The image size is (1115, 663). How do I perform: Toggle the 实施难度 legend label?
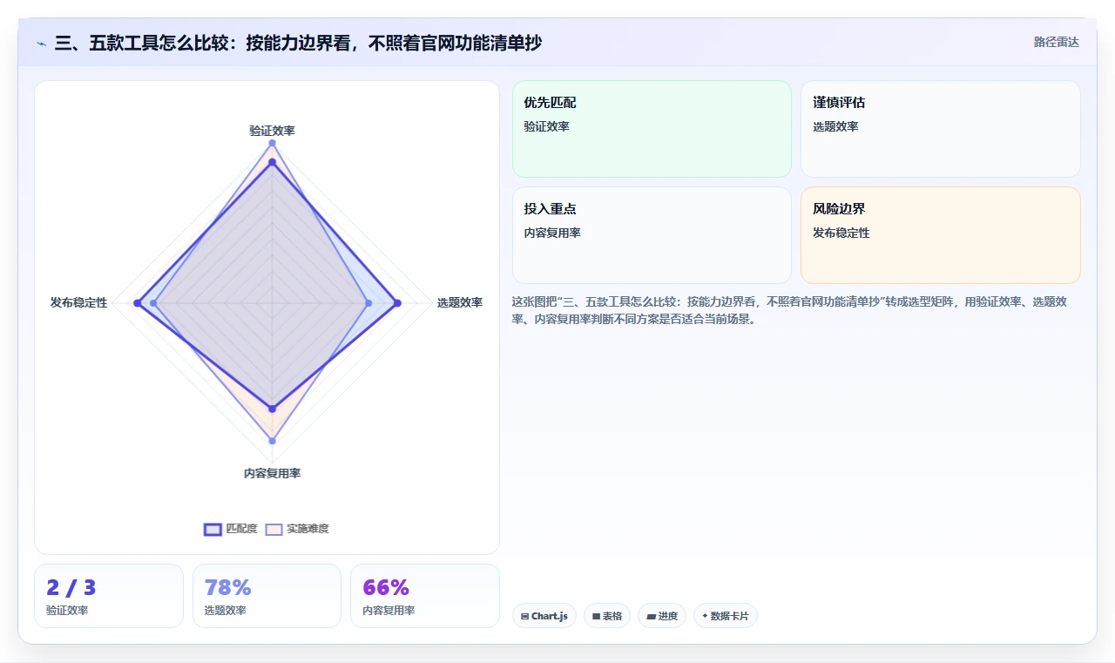307,529
